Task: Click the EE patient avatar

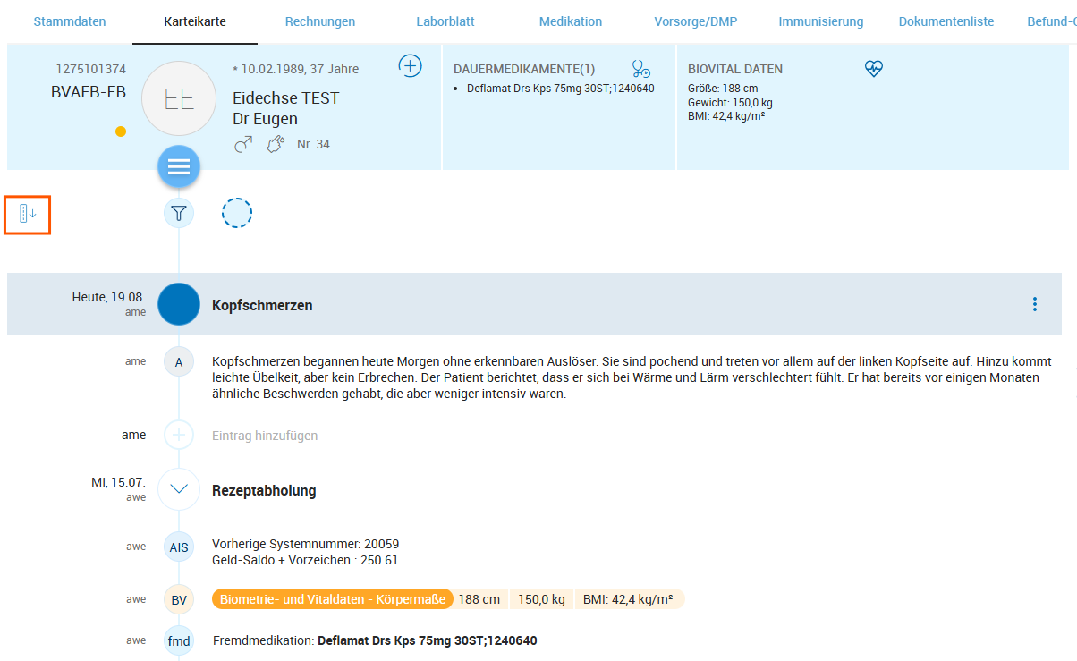Action: [x=179, y=98]
